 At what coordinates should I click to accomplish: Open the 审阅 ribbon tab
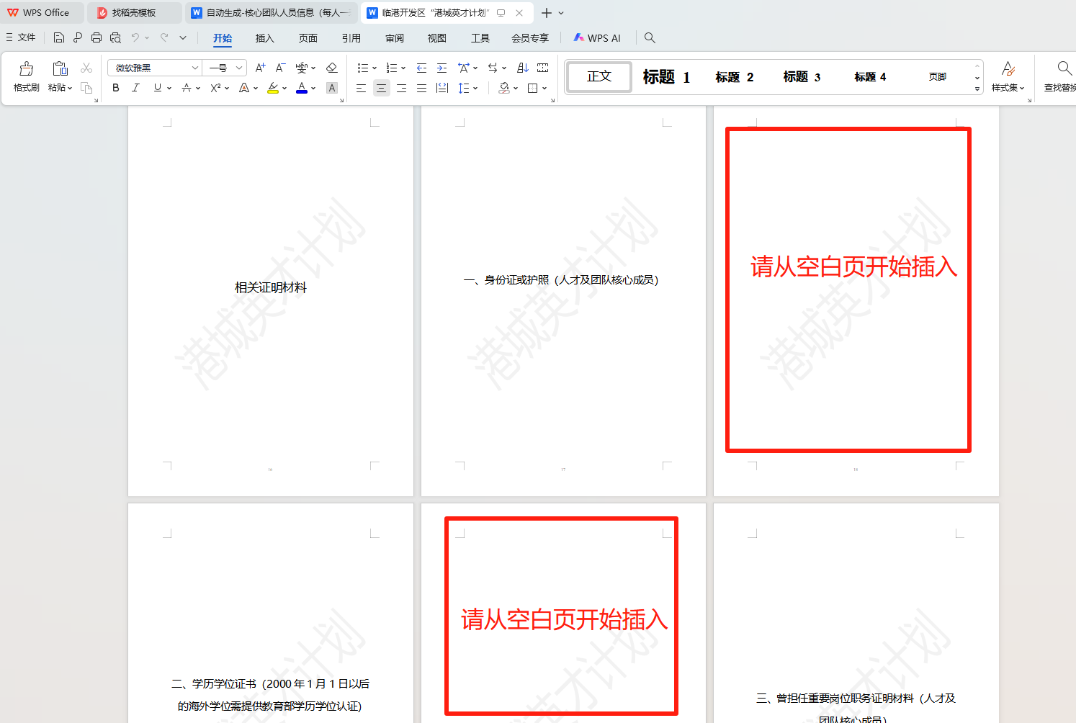(394, 38)
